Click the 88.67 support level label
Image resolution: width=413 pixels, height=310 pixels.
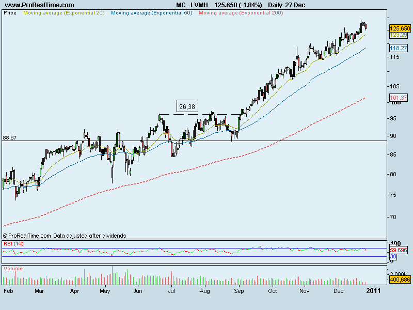tap(10, 137)
